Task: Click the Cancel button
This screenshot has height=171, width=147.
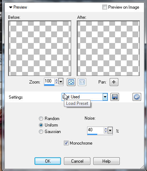Action: (77, 161)
